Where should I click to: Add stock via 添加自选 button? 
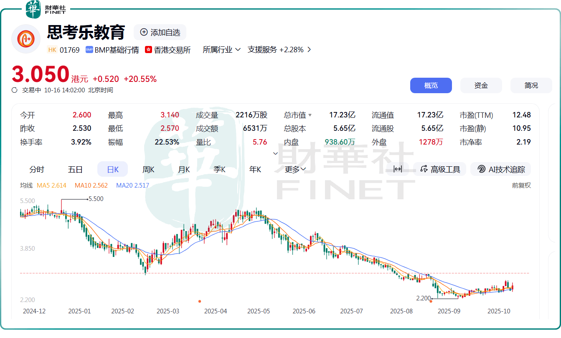pos(160,32)
